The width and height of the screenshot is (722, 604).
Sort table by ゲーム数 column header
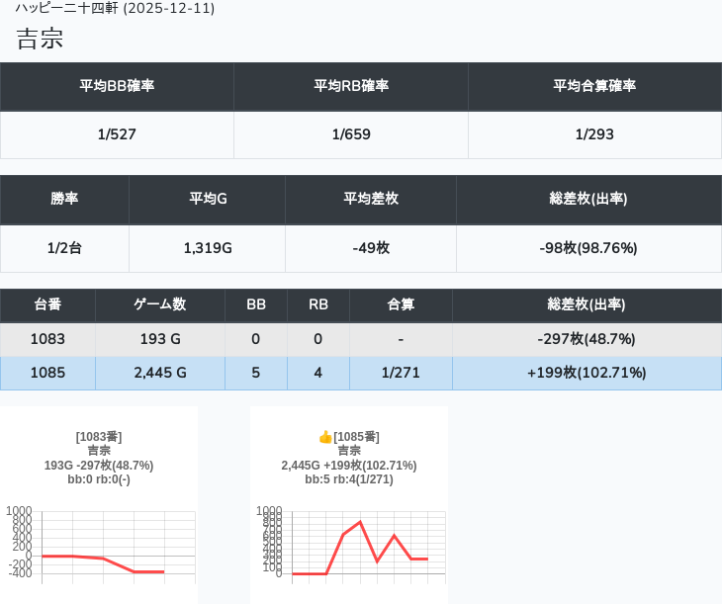pos(160,304)
